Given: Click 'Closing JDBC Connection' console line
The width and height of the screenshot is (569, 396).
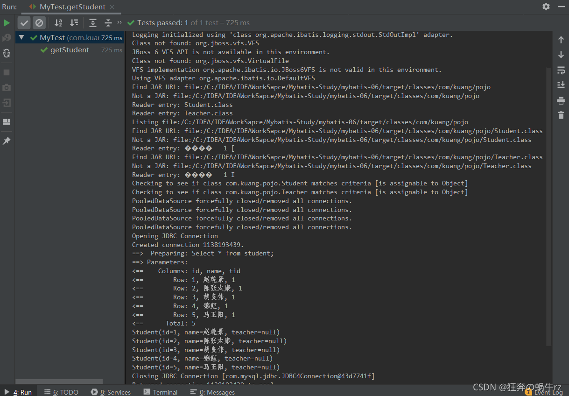Looking at the screenshot, I should [x=253, y=376].
